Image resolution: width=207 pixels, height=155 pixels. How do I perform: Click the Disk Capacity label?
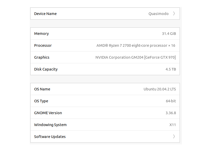pyautogui.click(x=46, y=69)
